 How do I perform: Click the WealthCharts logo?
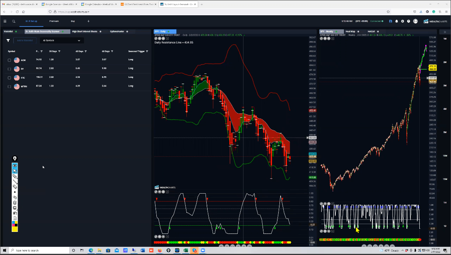click(x=435, y=21)
